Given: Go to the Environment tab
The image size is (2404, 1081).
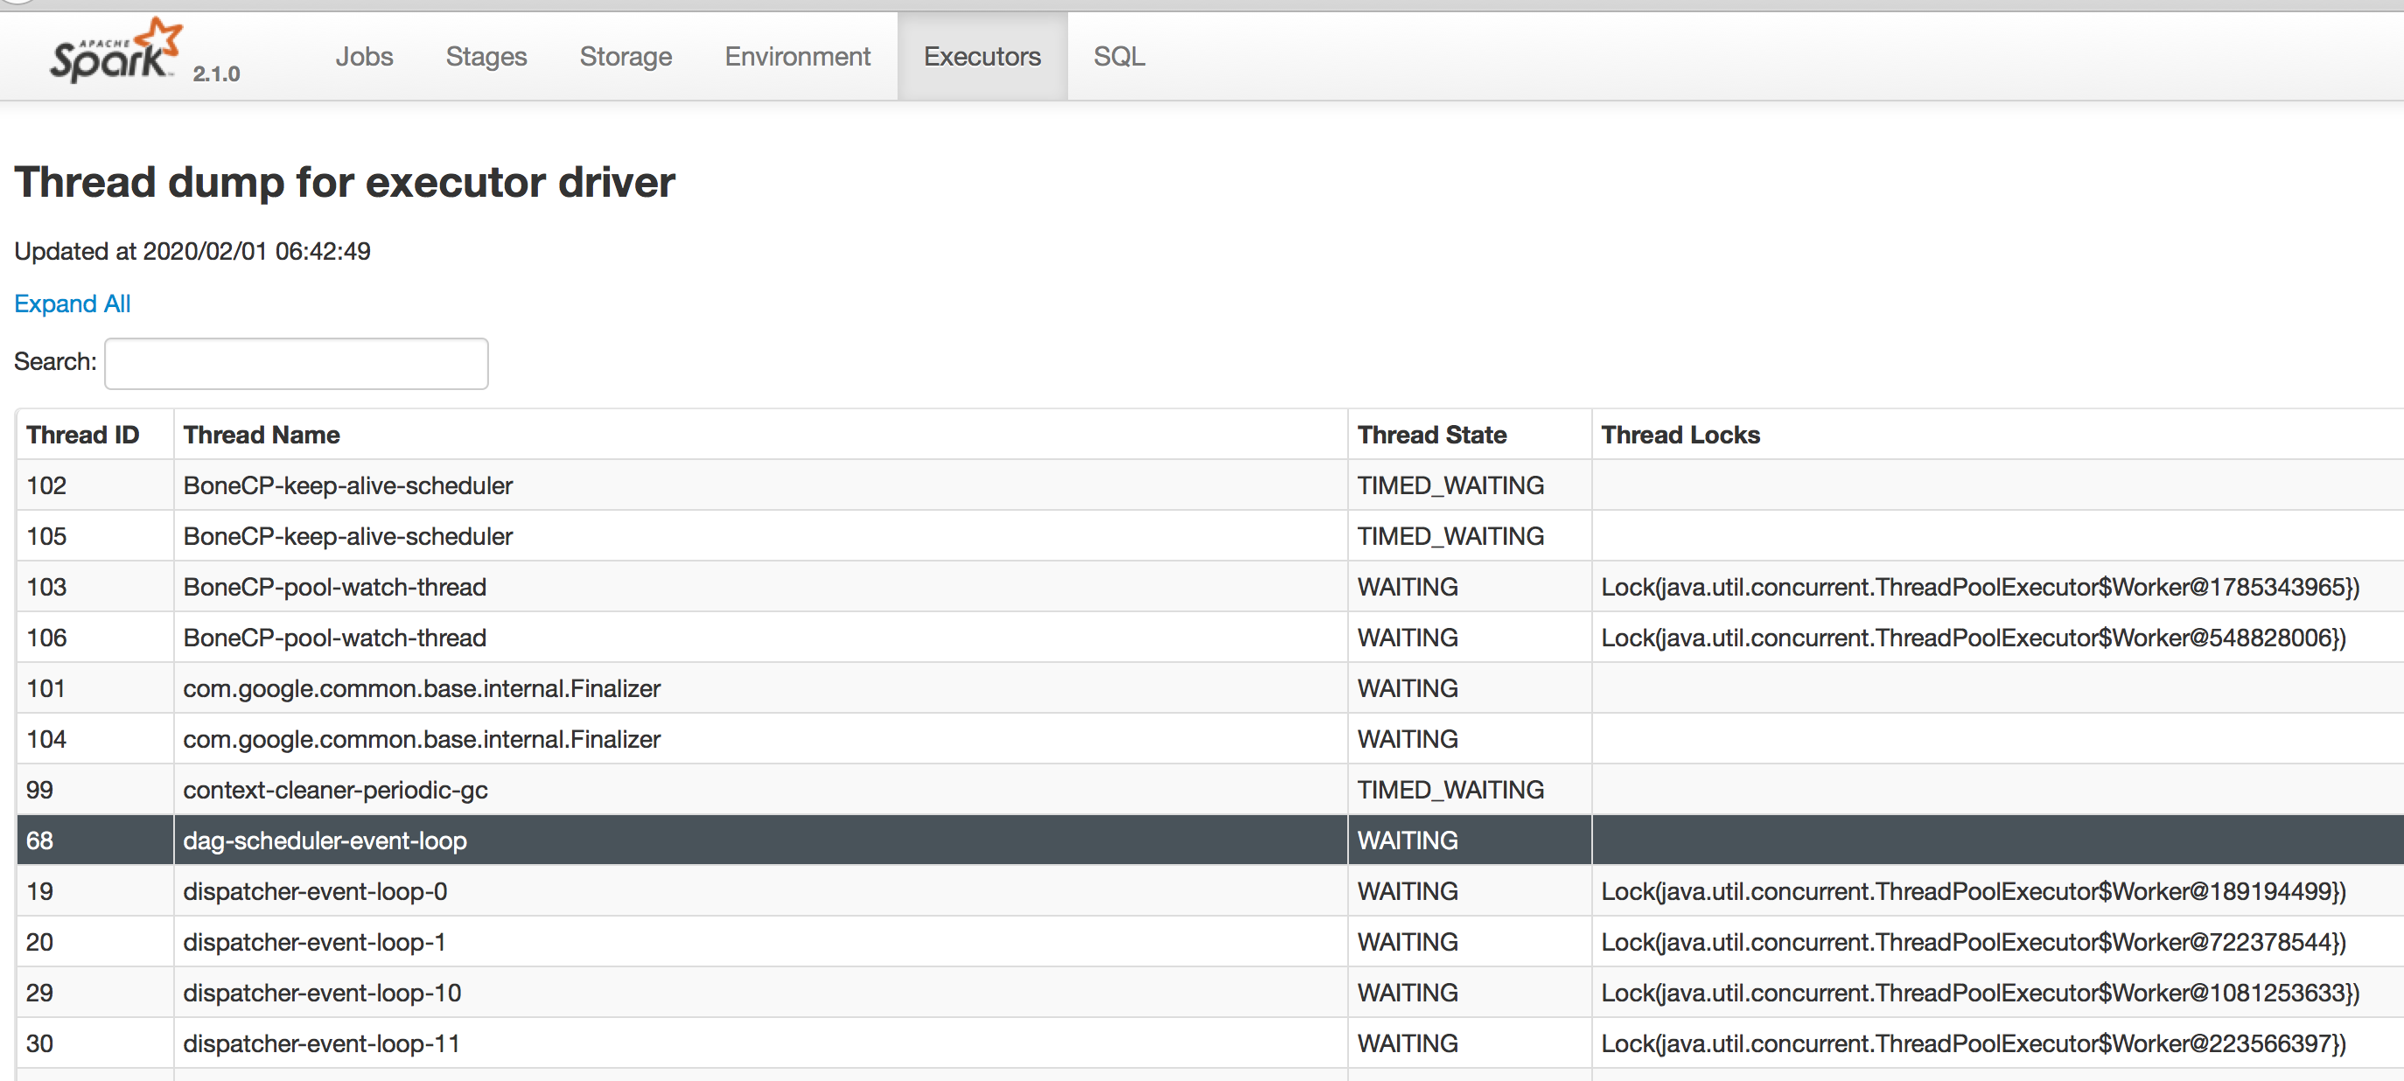Looking at the screenshot, I should [x=797, y=57].
